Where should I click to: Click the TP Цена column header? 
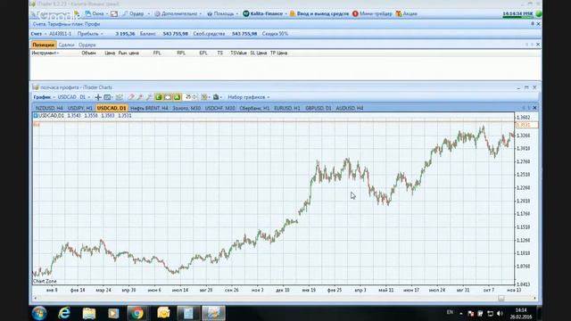coord(278,53)
